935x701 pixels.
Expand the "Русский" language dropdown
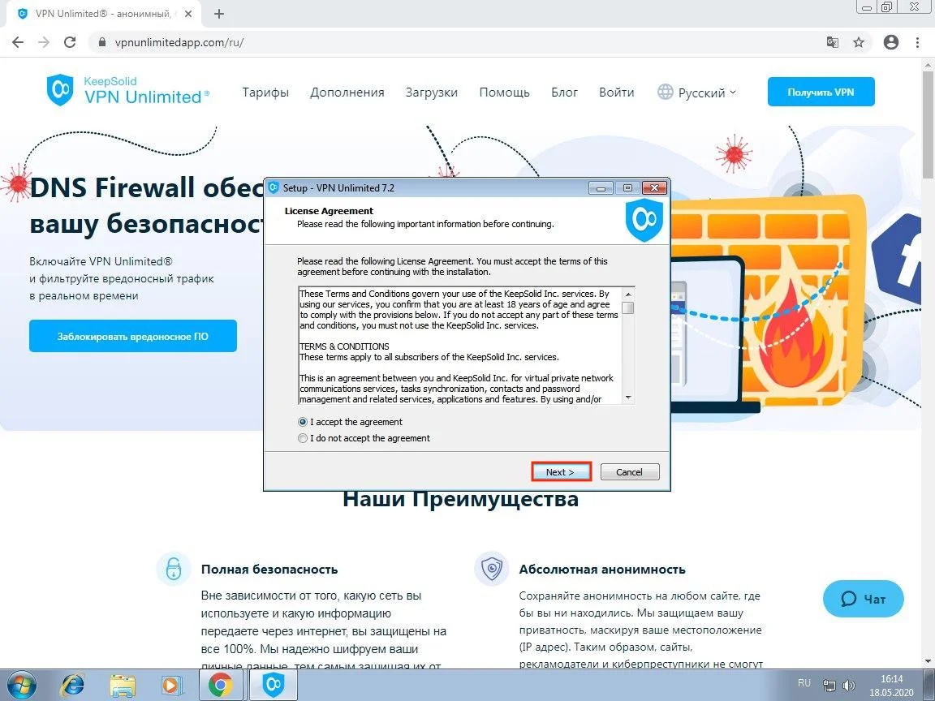point(696,92)
